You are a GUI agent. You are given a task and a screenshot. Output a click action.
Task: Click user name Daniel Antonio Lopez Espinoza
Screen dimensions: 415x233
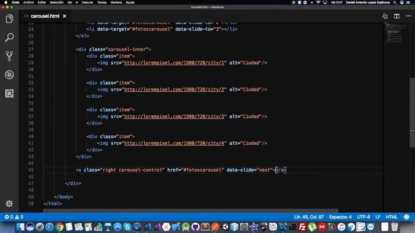368,3
